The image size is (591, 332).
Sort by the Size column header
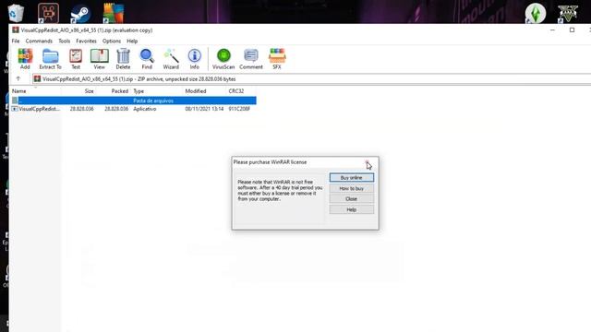[89, 91]
